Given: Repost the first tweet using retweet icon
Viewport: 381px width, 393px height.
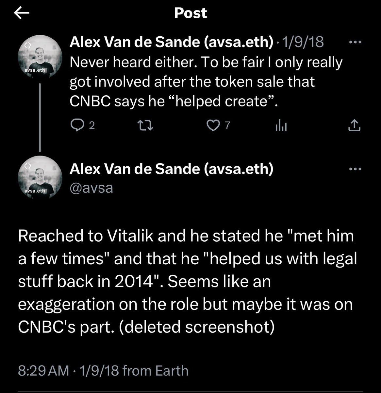Looking at the screenshot, I should [x=145, y=125].
